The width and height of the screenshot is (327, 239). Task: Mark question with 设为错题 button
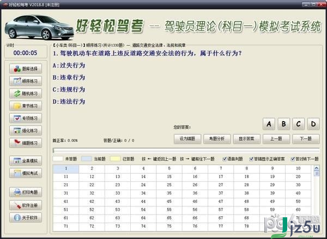tap(187, 139)
